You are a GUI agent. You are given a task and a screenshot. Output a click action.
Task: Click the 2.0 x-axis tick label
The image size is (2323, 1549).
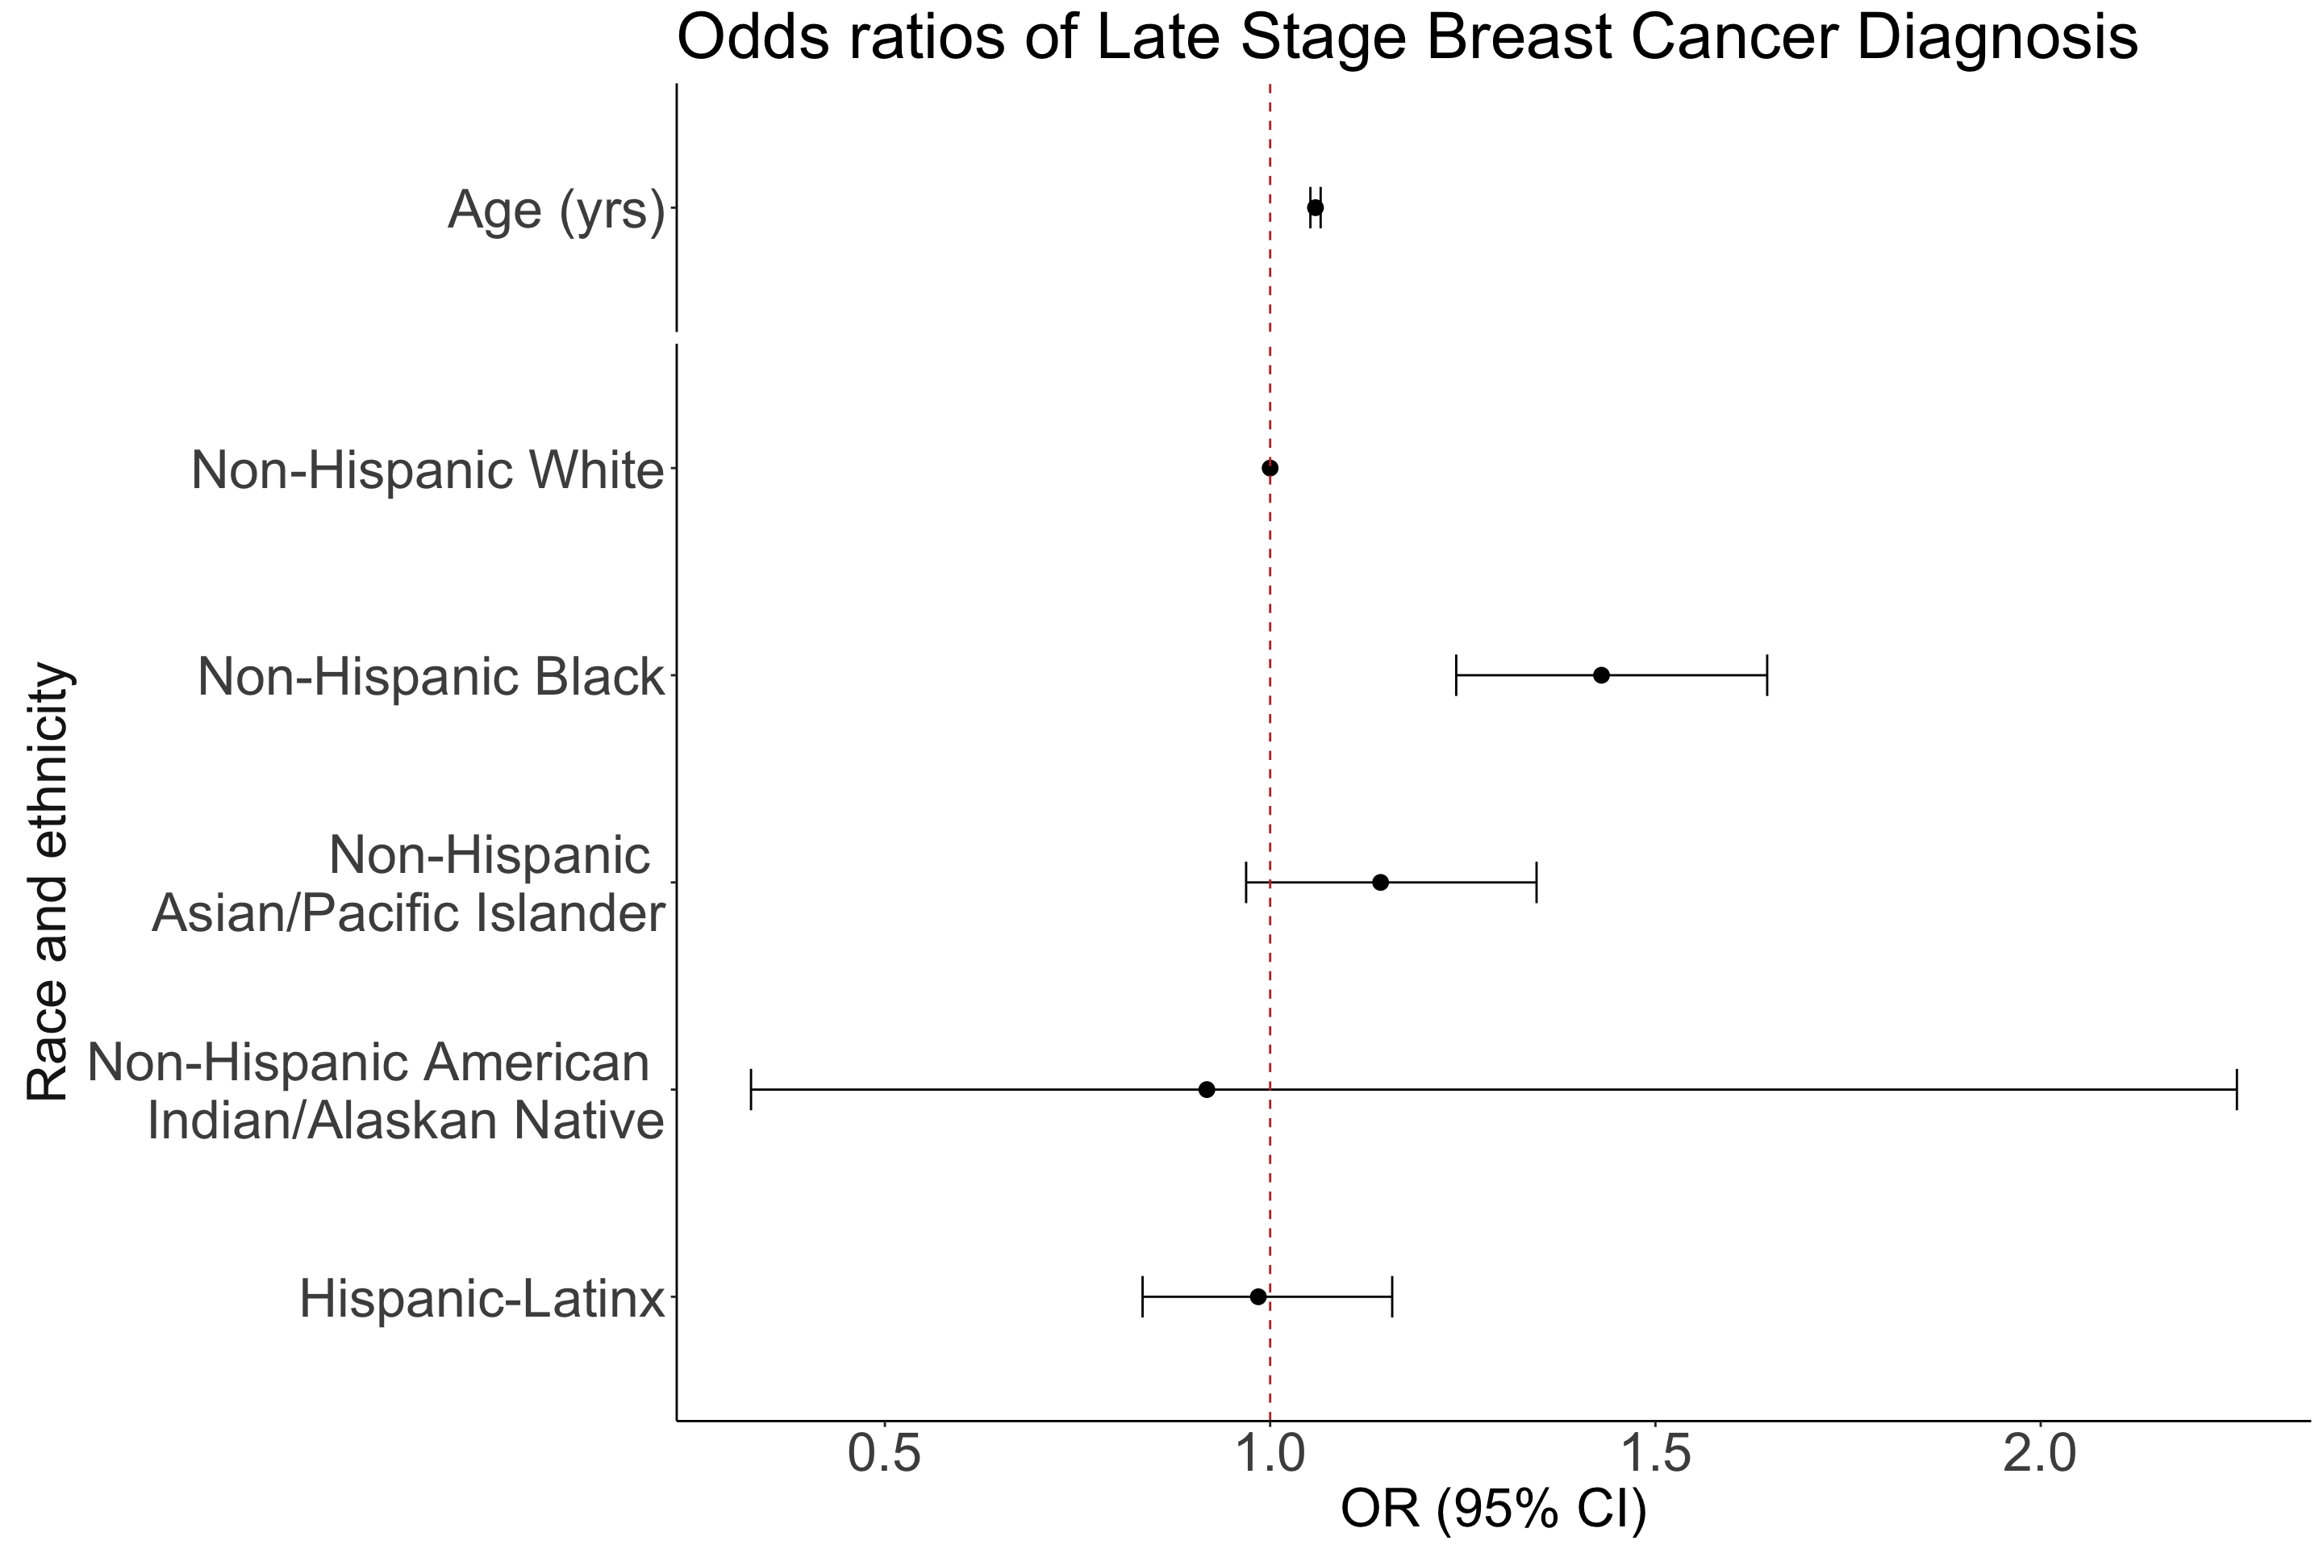2041,1457
